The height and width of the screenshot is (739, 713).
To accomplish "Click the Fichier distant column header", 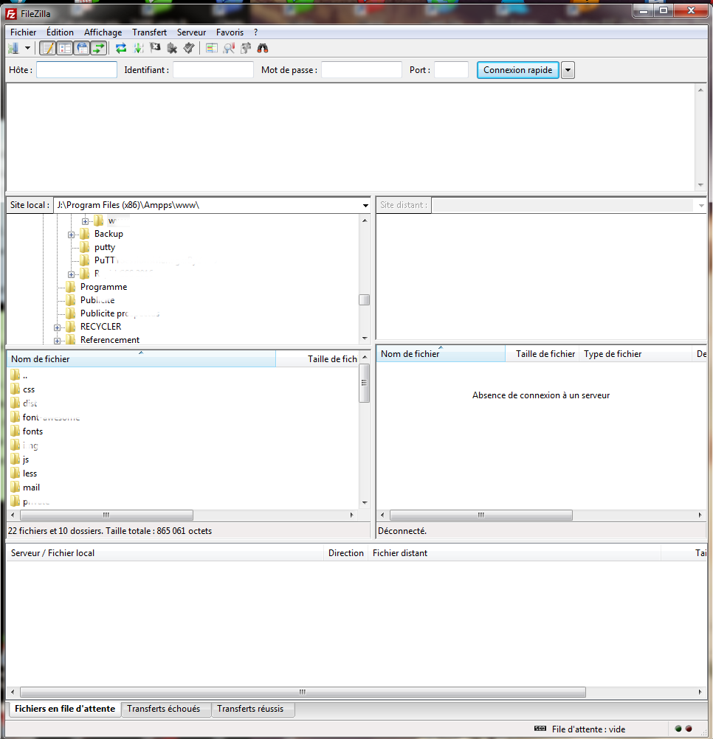I will pyautogui.click(x=514, y=553).
